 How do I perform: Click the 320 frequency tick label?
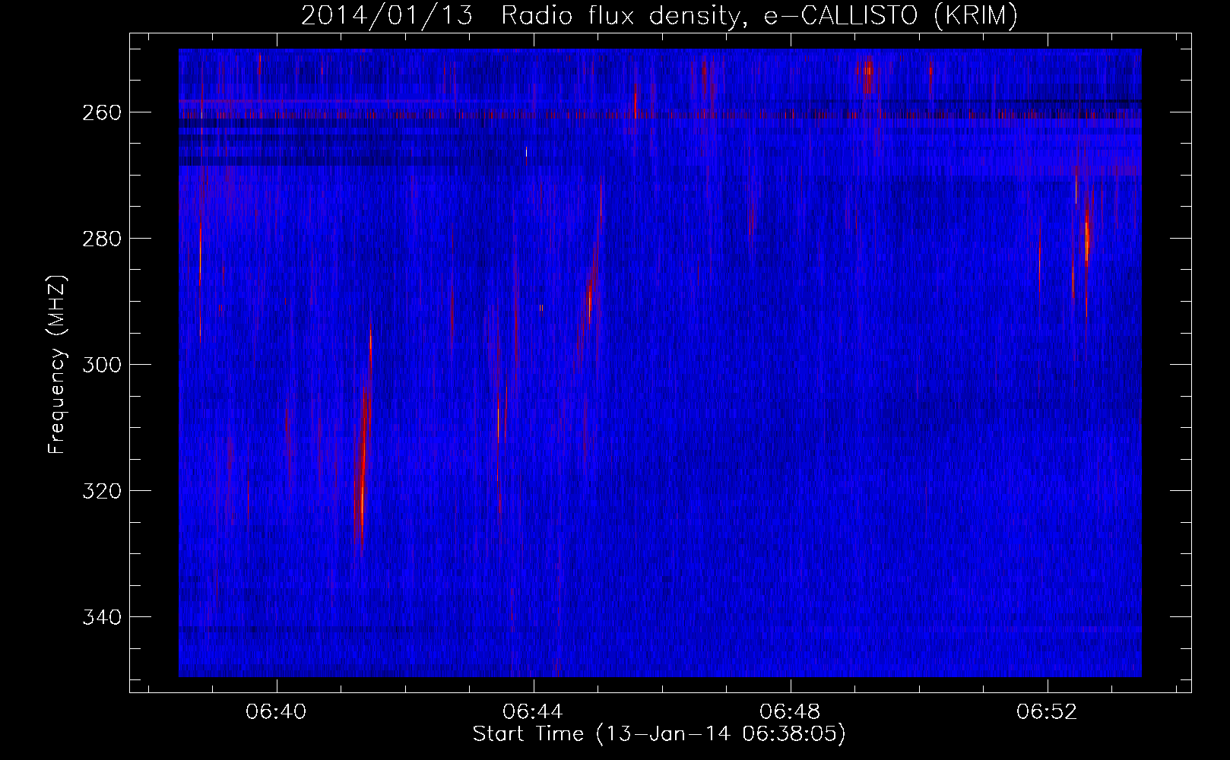coord(100,491)
